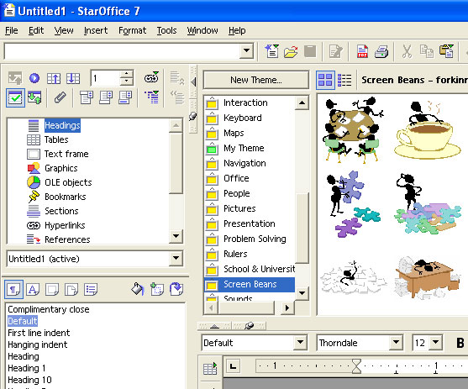This screenshot has height=389, width=468.
Task: Select the Fill Format Mode paint bucket
Action: coord(138,289)
